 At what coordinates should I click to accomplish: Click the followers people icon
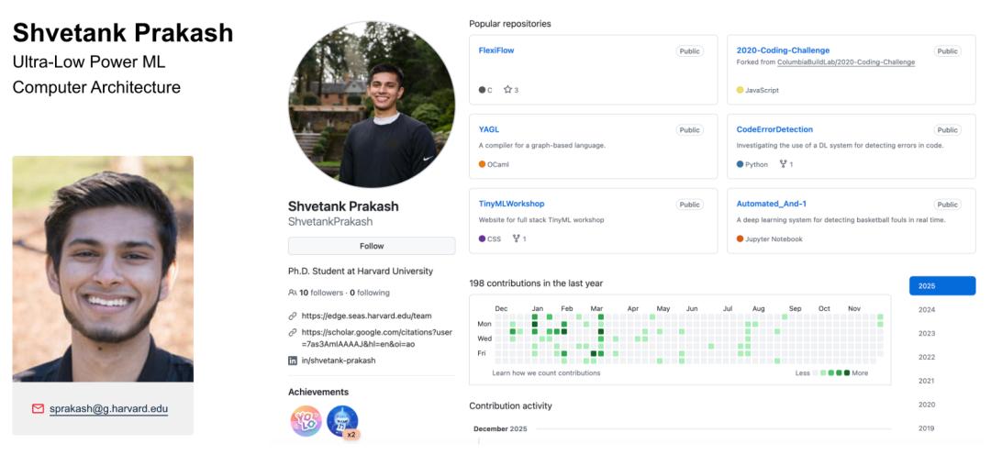click(x=293, y=293)
